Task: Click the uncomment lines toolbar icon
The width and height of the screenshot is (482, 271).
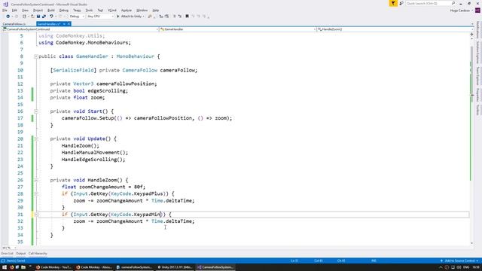Action: 180,17
